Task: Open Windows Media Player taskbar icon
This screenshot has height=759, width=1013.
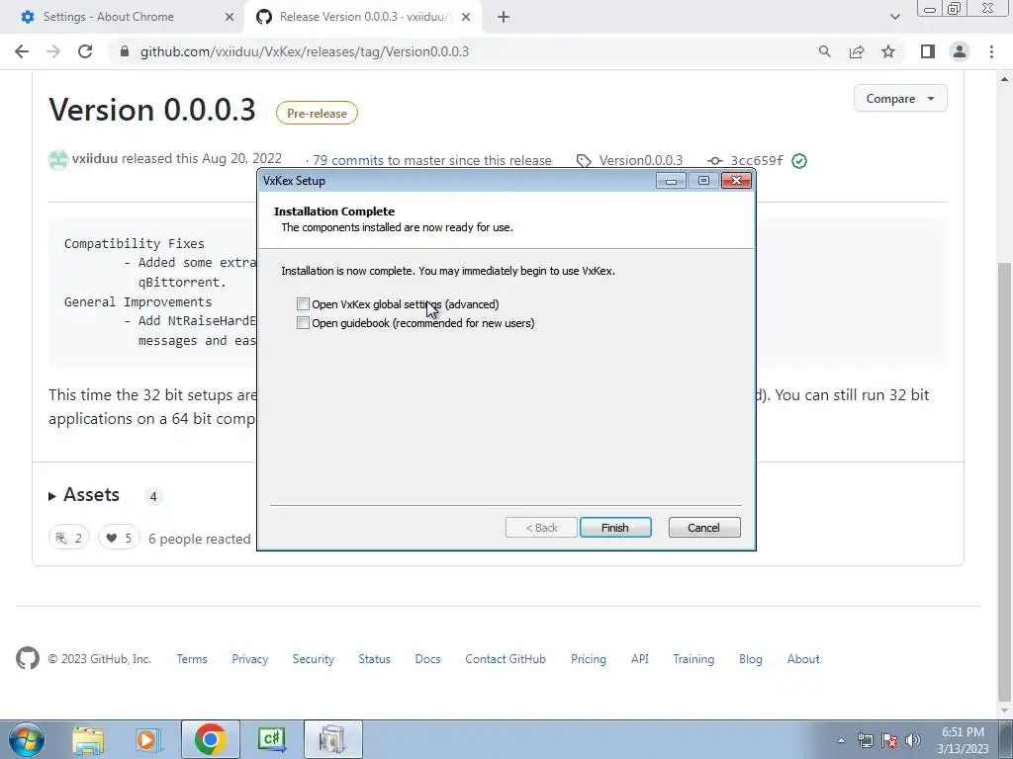Action: [148, 739]
